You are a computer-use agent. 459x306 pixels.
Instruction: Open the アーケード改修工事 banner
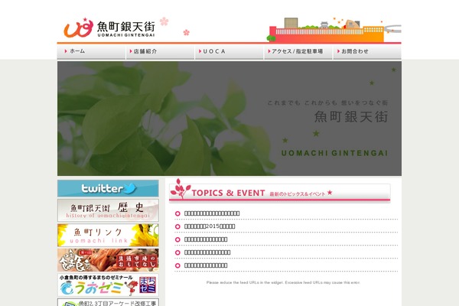(108, 302)
